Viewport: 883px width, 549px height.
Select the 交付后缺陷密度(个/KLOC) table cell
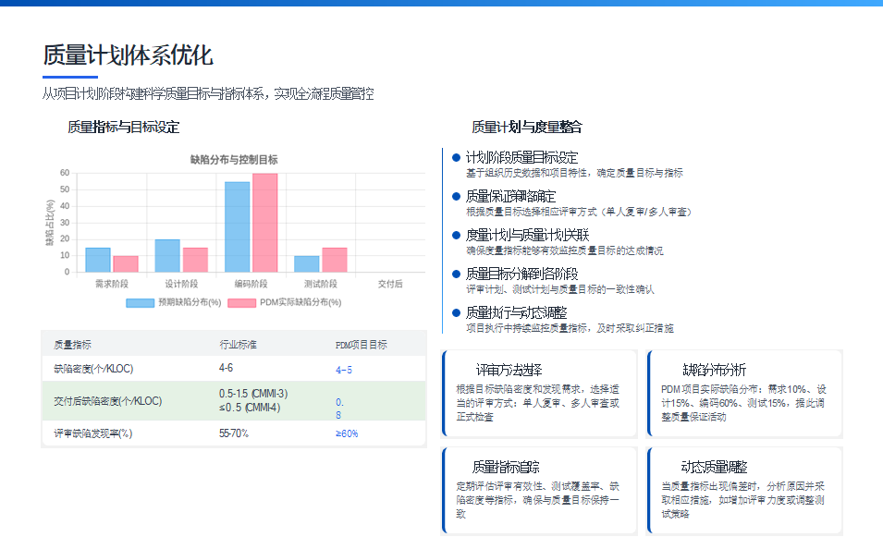pos(107,401)
